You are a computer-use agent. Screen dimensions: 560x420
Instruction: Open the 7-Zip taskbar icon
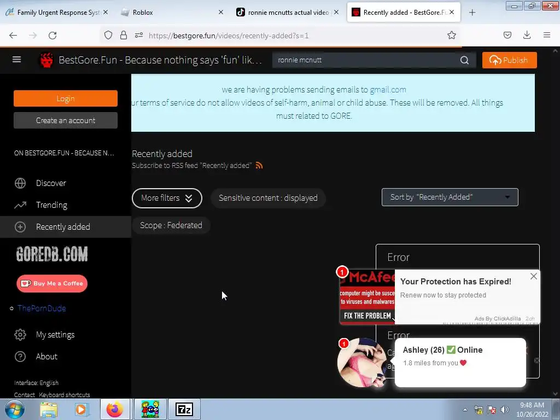(184, 409)
